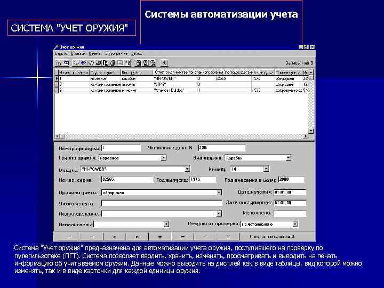Expand the Причина учета dropdown
This screenshot has width=384, height=288.
[219, 193]
